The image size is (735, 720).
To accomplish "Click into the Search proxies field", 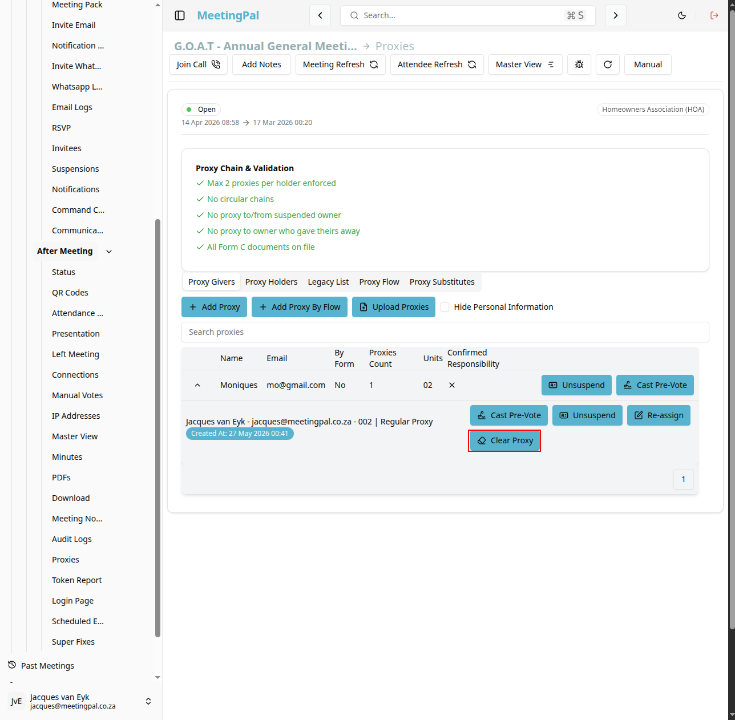I will point(445,332).
